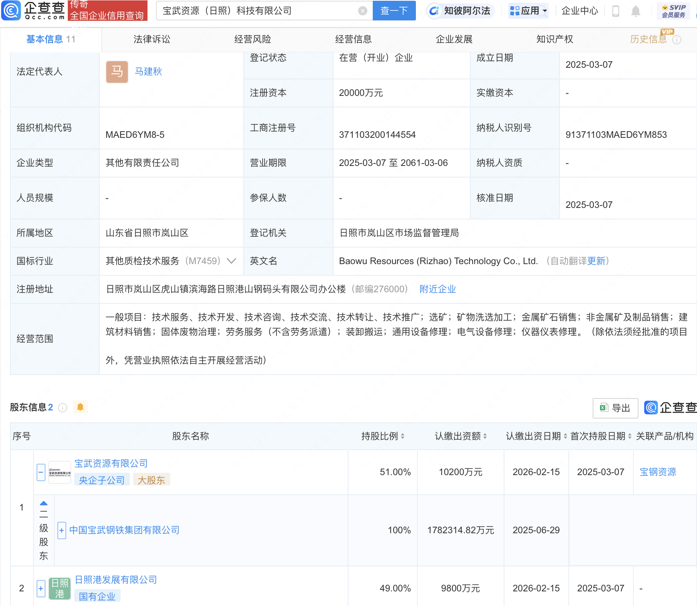The height and width of the screenshot is (606, 697).
Task: Open 中国宝武钢铁集团有限公司 link
Action: pos(124,530)
